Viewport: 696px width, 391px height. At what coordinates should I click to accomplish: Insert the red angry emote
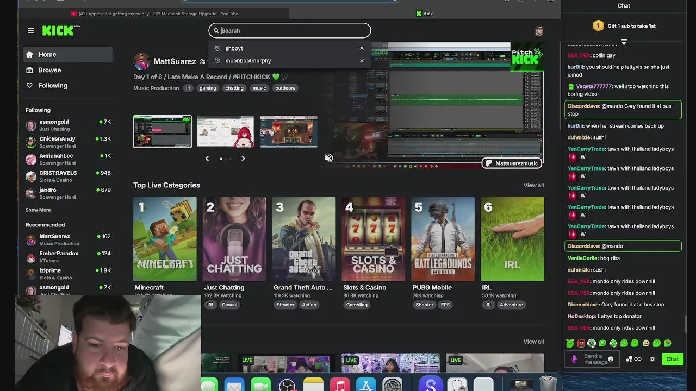(581, 343)
